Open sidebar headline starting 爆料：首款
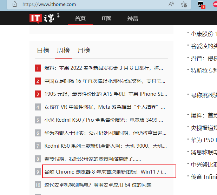This screenshot has width=217, height=195. (x=204, y=116)
